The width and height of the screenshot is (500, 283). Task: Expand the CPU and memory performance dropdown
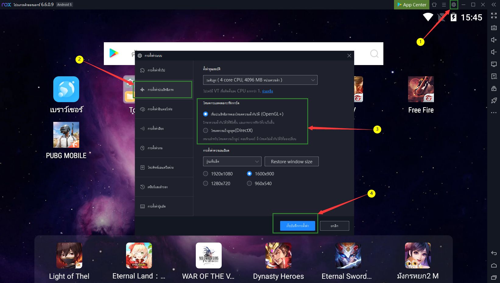pyautogui.click(x=260, y=80)
